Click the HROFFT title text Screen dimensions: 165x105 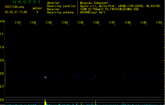click(27, 2)
